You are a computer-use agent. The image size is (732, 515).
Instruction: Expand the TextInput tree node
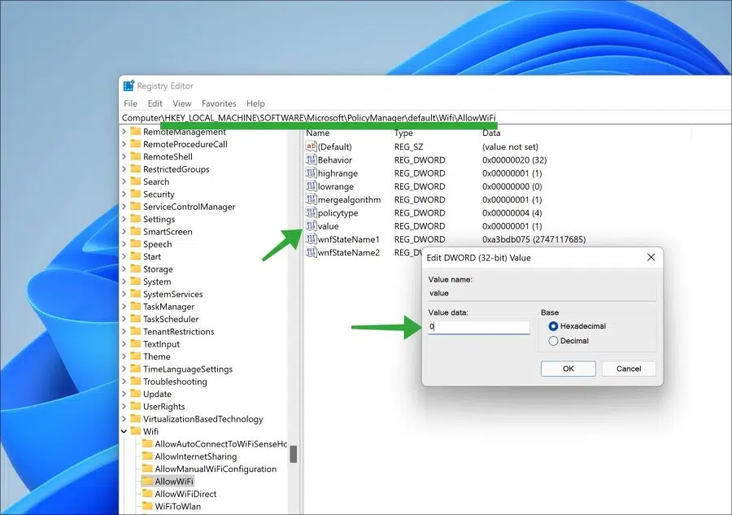[x=124, y=344]
